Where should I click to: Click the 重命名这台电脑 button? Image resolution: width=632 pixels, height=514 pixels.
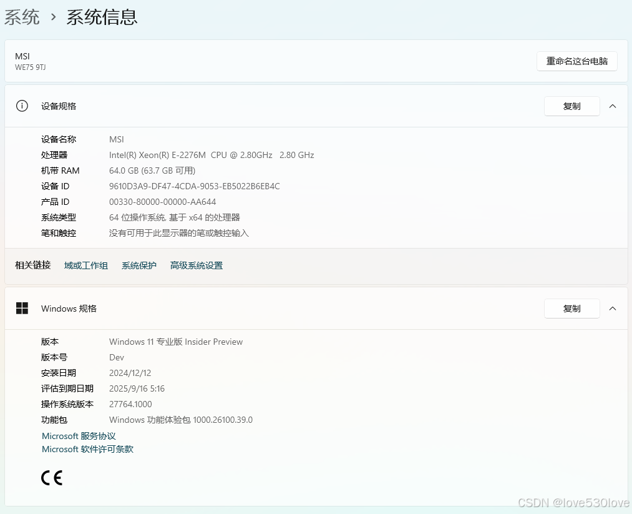pyautogui.click(x=576, y=61)
